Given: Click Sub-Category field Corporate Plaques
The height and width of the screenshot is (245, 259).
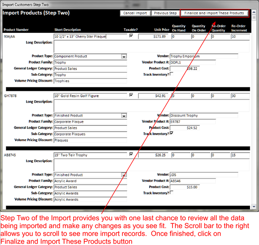Looking at the screenshot, I should pyautogui.click(x=90, y=134).
